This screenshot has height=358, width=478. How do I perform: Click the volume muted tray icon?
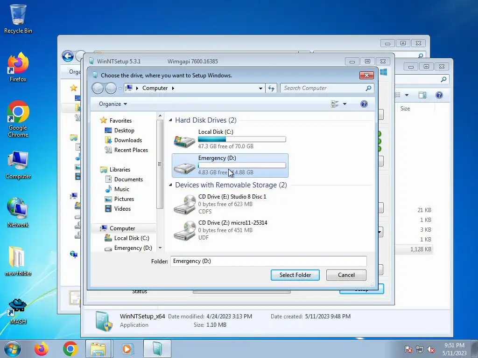(x=431, y=349)
